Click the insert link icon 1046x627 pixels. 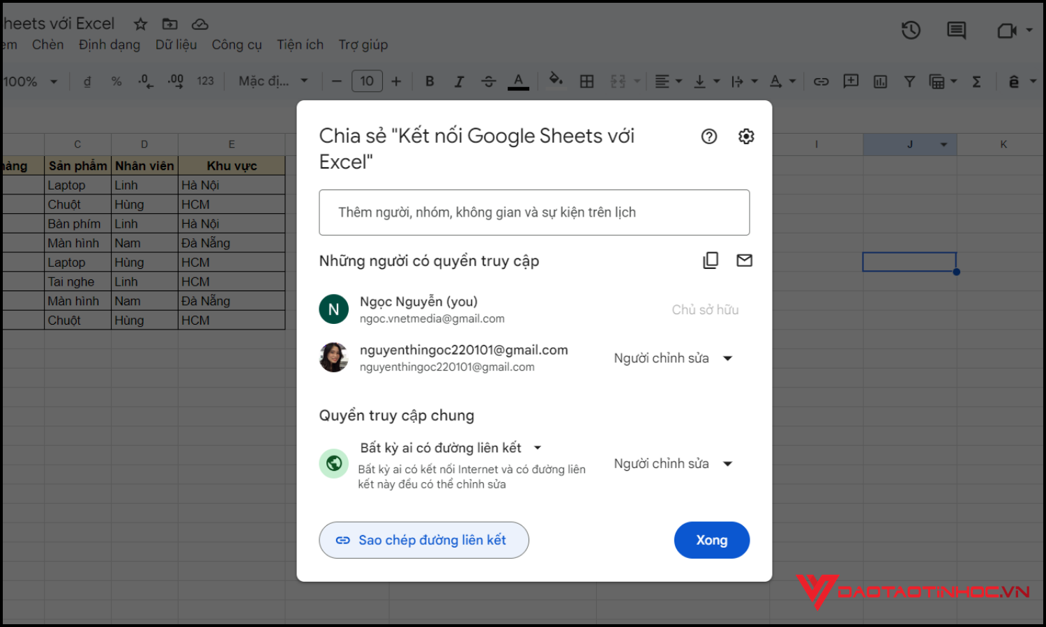click(821, 81)
